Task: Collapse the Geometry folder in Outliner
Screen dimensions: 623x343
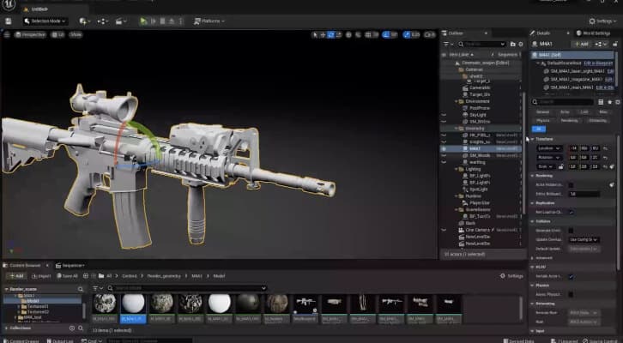Action: point(457,129)
